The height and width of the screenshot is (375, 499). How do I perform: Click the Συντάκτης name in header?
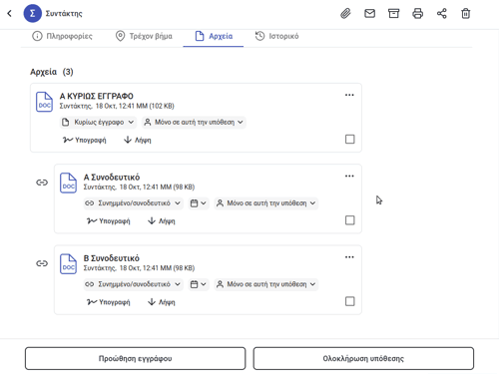pos(64,13)
